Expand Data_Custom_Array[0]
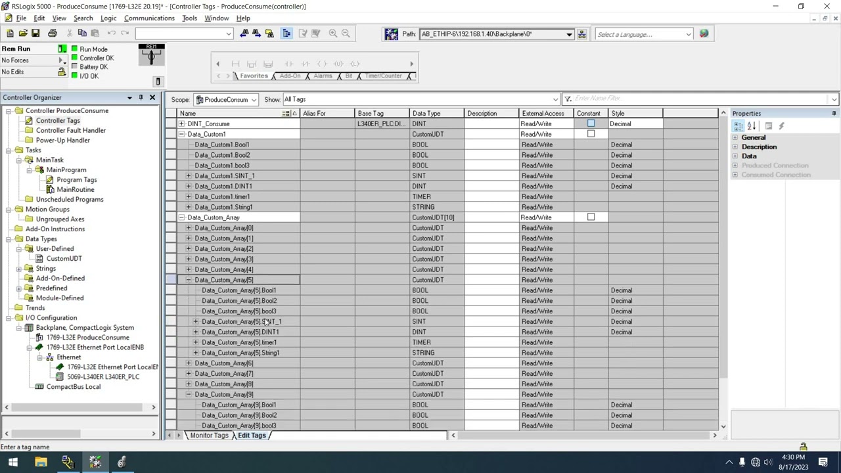Image resolution: width=841 pixels, height=473 pixels. tap(189, 228)
